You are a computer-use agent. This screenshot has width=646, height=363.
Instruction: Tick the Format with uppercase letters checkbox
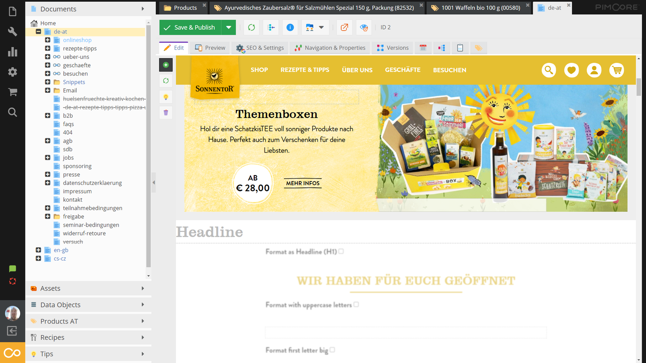[x=356, y=305]
